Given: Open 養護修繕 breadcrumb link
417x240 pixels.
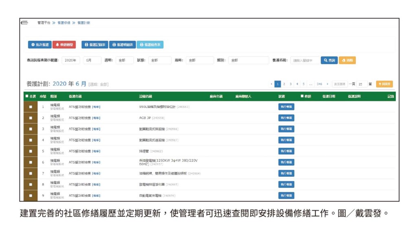Looking at the screenshot, I should click(64, 23).
